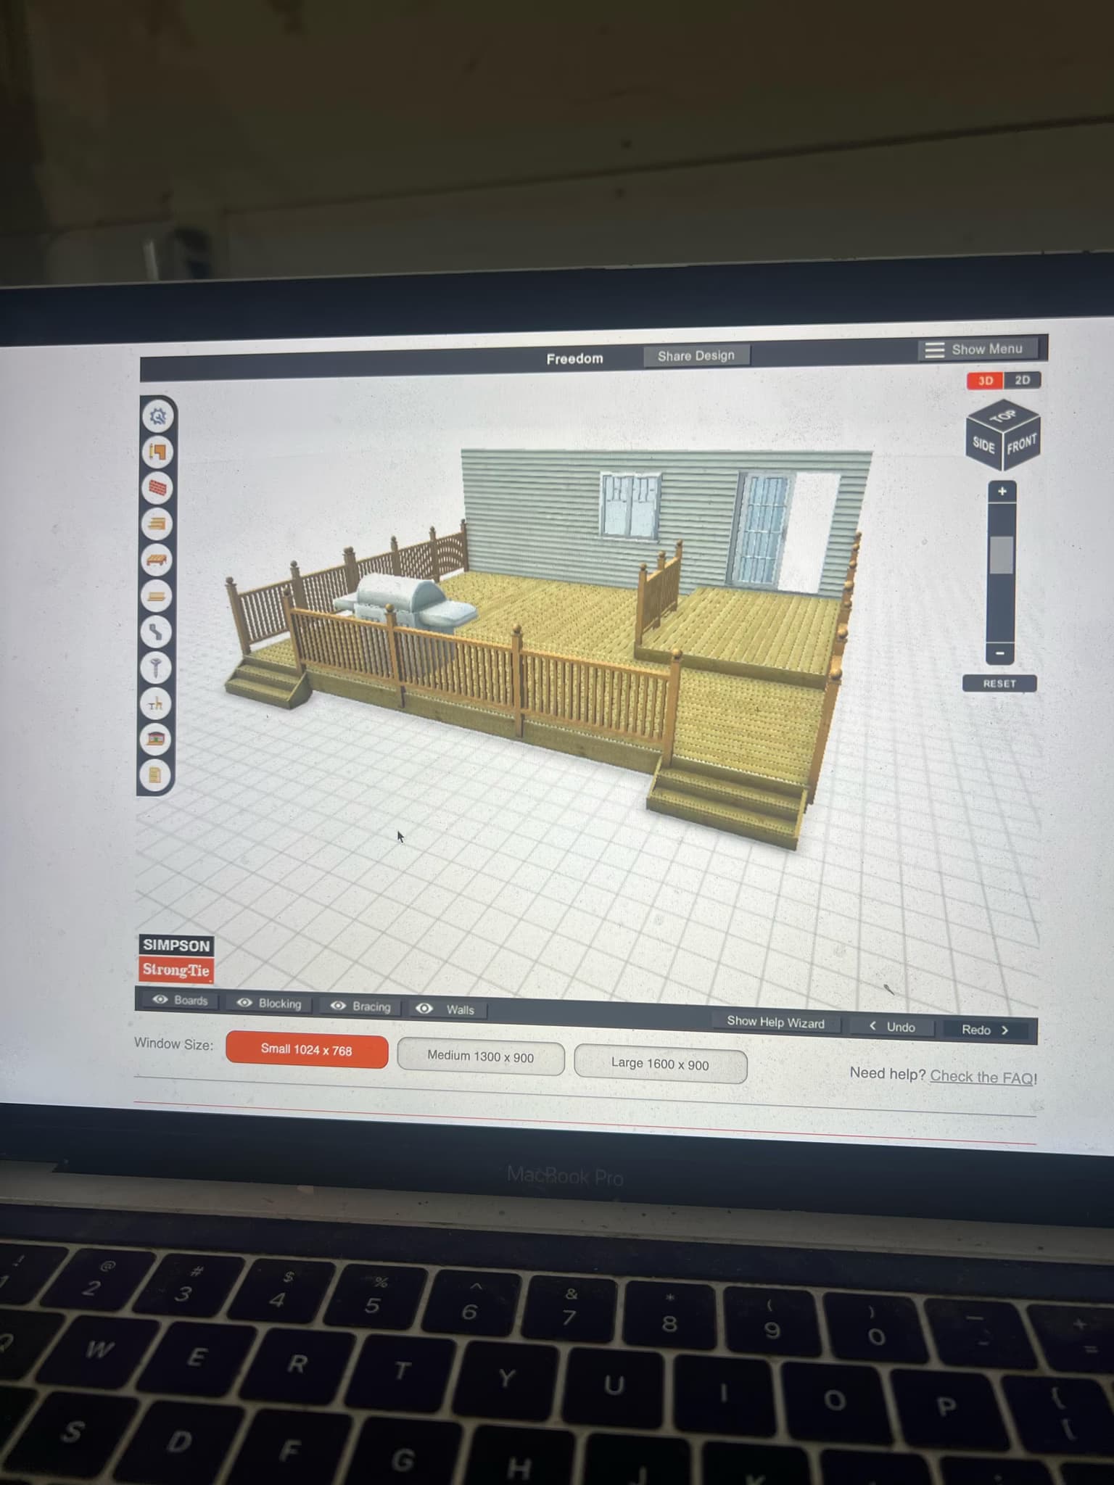
Task: Click the zoom slider handle
Action: pyautogui.click(x=1001, y=555)
